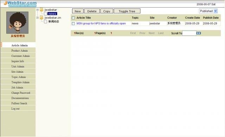Tick the select-all checkbox in the header
The image size is (225, 137).
click(x=73, y=18)
